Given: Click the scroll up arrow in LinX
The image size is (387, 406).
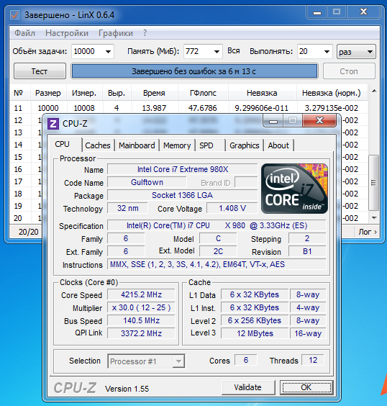Looking at the screenshot, I should [x=374, y=91].
